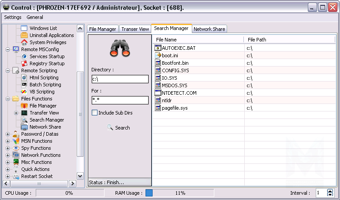This screenshot has height=200, width=340.
Task: Click the Search button
Action: (118, 128)
